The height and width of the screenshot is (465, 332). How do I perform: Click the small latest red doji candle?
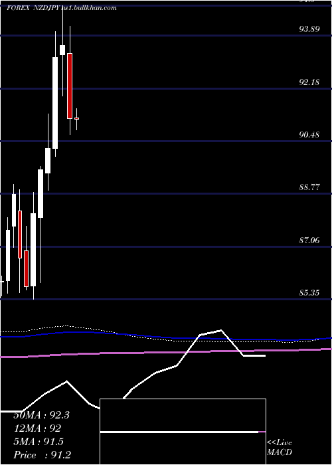tap(77, 118)
